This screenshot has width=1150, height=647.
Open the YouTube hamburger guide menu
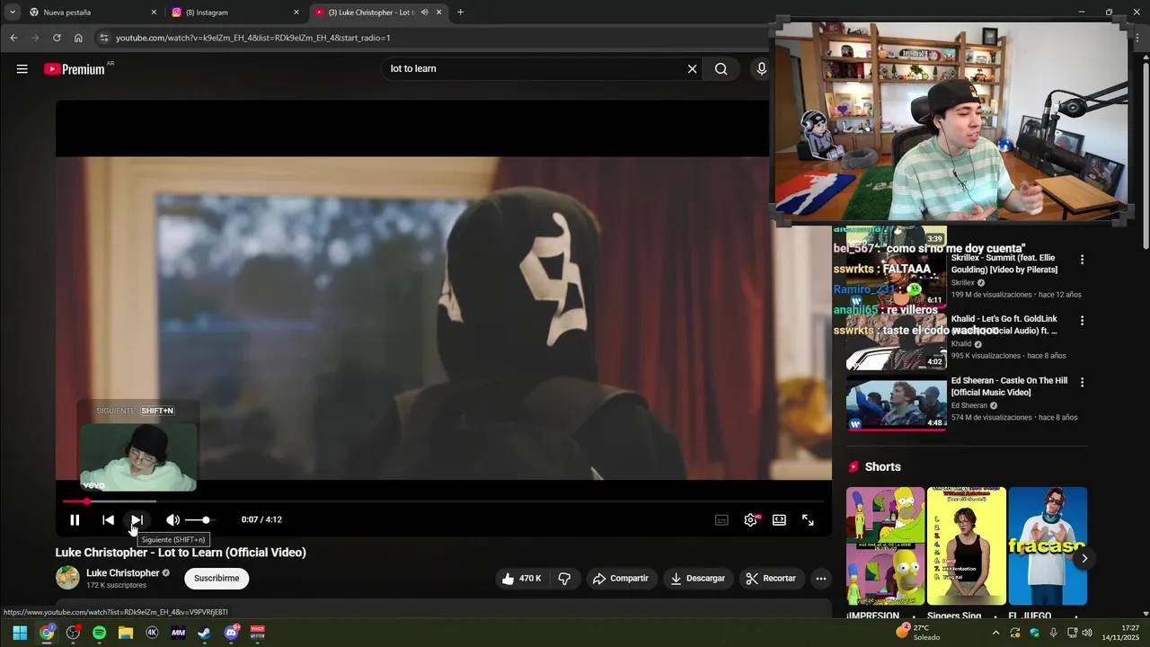tap(22, 68)
